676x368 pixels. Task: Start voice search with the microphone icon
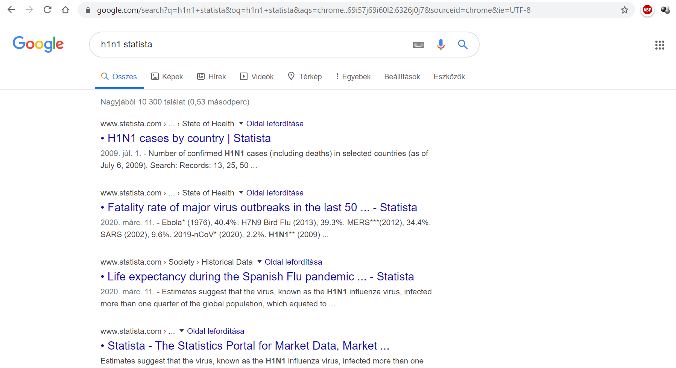coord(441,45)
